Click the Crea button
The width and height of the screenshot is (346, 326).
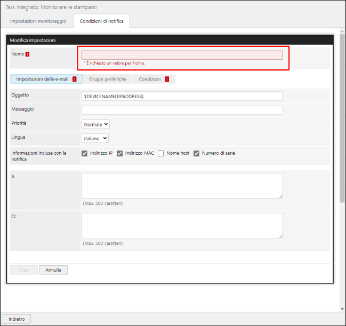tap(24, 270)
